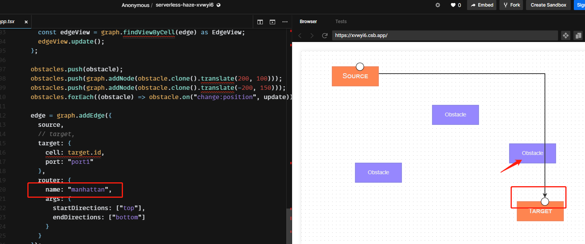Click the "port1" string in code

(81, 162)
